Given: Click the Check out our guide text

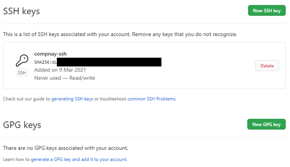Looking at the screenshot, I should coord(27,99).
